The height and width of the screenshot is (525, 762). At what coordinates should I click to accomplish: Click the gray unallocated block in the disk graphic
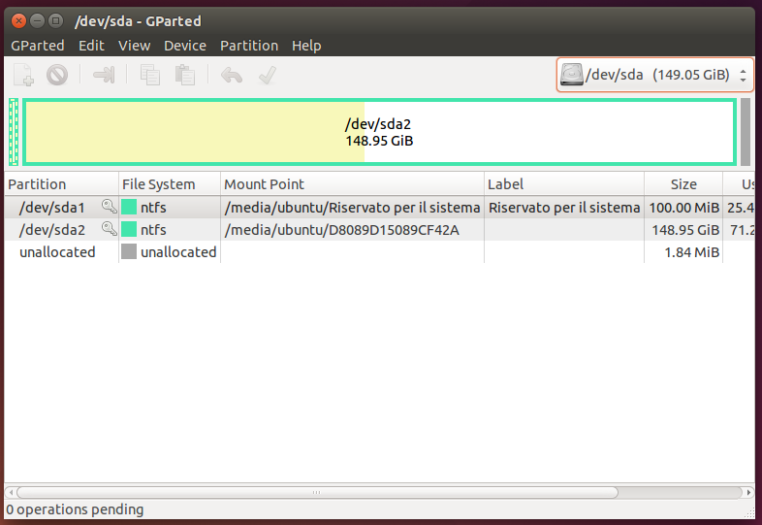pyautogui.click(x=746, y=132)
